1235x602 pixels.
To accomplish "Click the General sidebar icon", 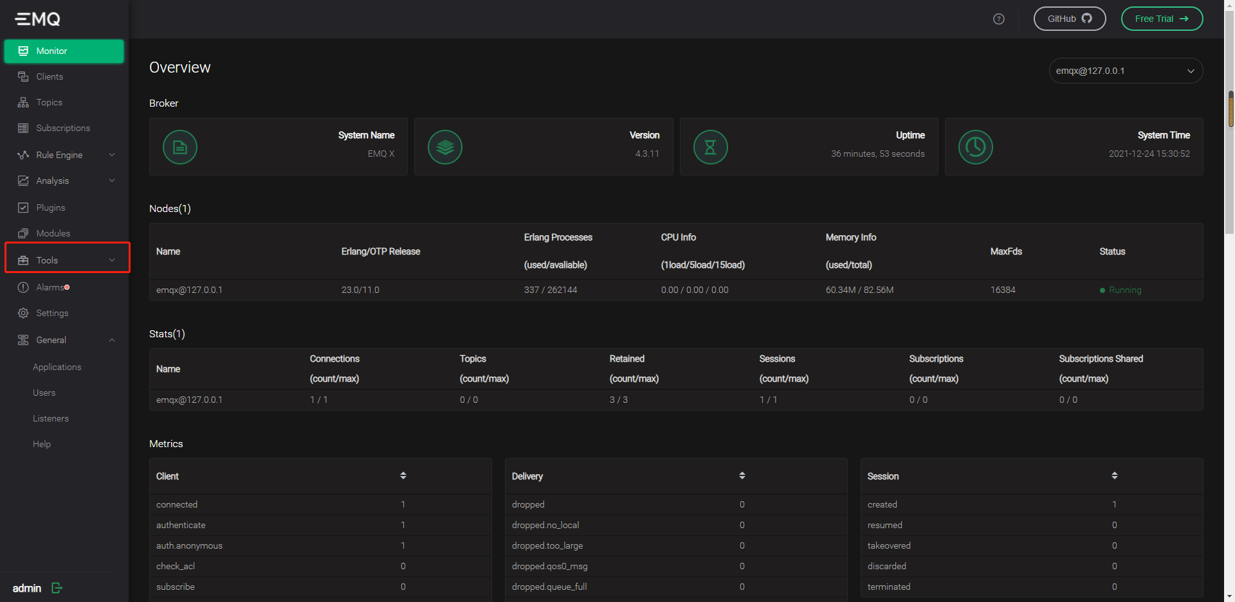I will click(23, 340).
